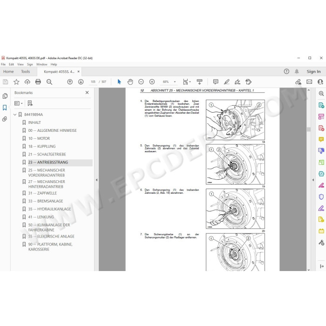Close the Kompakt 4055S document tab
Screen dimensions: 326x326
click(x=78, y=72)
